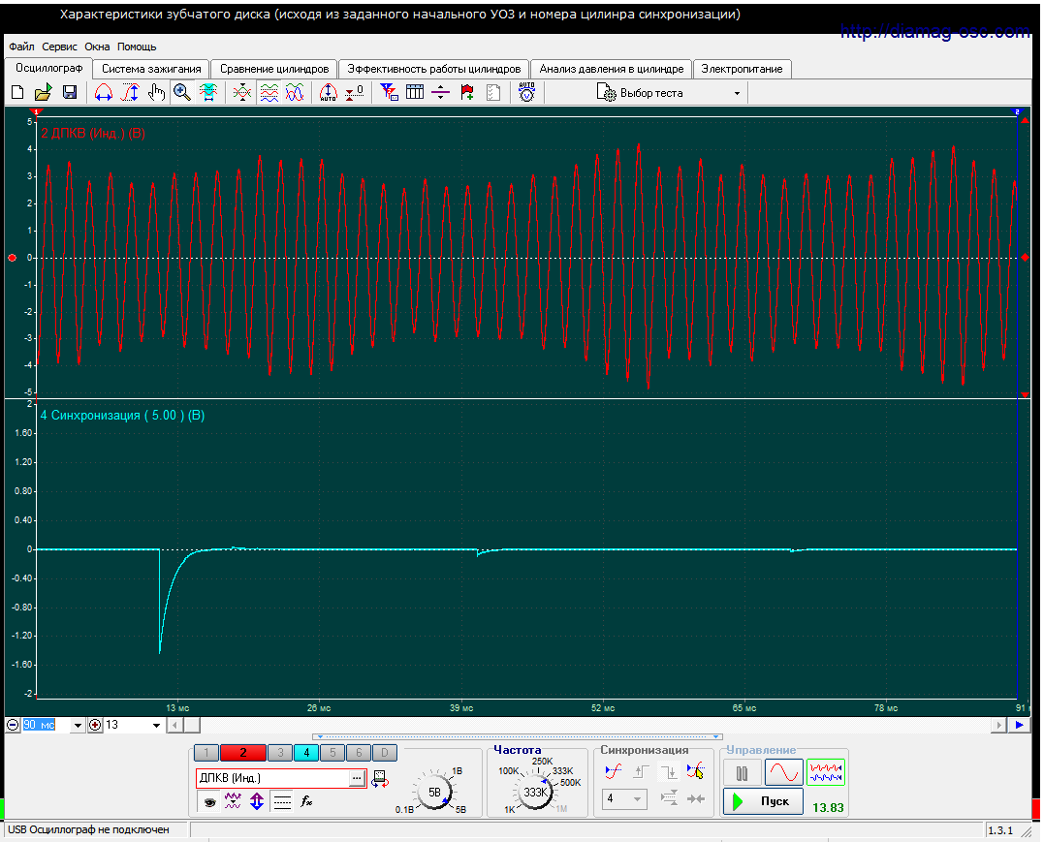Click the zero level reset icon
The width and height of the screenshot is (1044, 842).
click(354, 92)
